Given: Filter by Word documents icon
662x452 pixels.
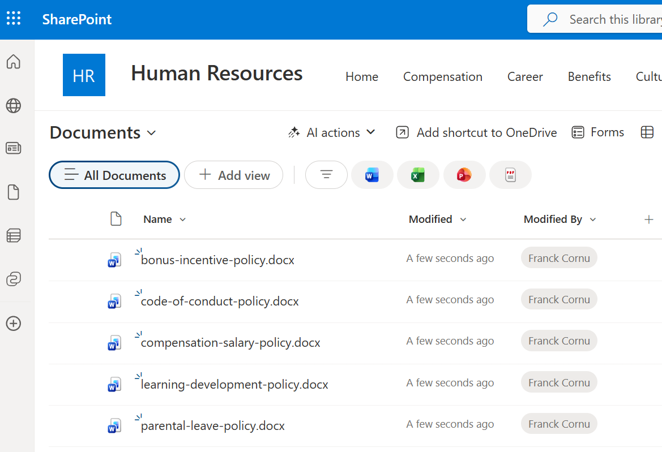Looking at the screenshot, I should tap(372, 175).
